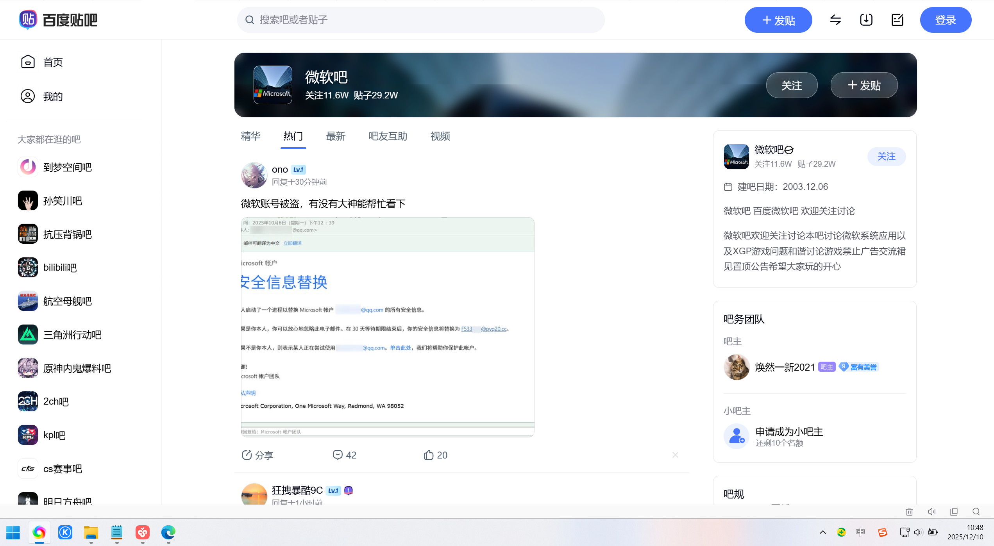
Task: Click the download client icon in top bar
Action: pos(866,20)
